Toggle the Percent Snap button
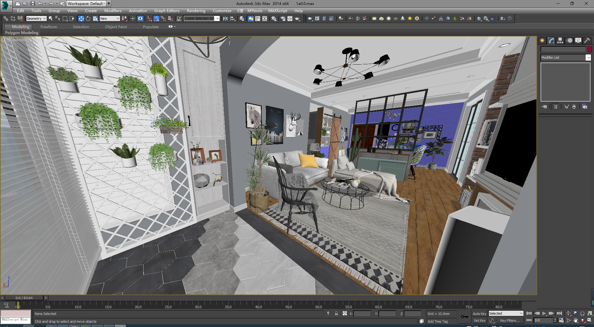The width and height of the screenshot is (594, 327). click(x=163, y=19)
